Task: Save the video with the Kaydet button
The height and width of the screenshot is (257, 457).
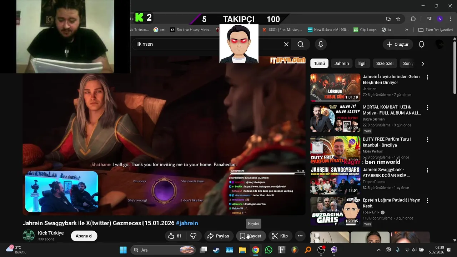Action: [x=251, y=236]
